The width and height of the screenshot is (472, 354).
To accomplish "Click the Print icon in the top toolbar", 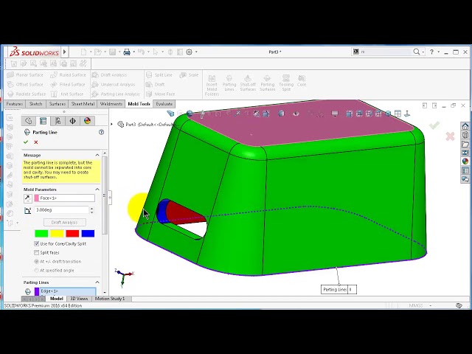I will 127,52.
